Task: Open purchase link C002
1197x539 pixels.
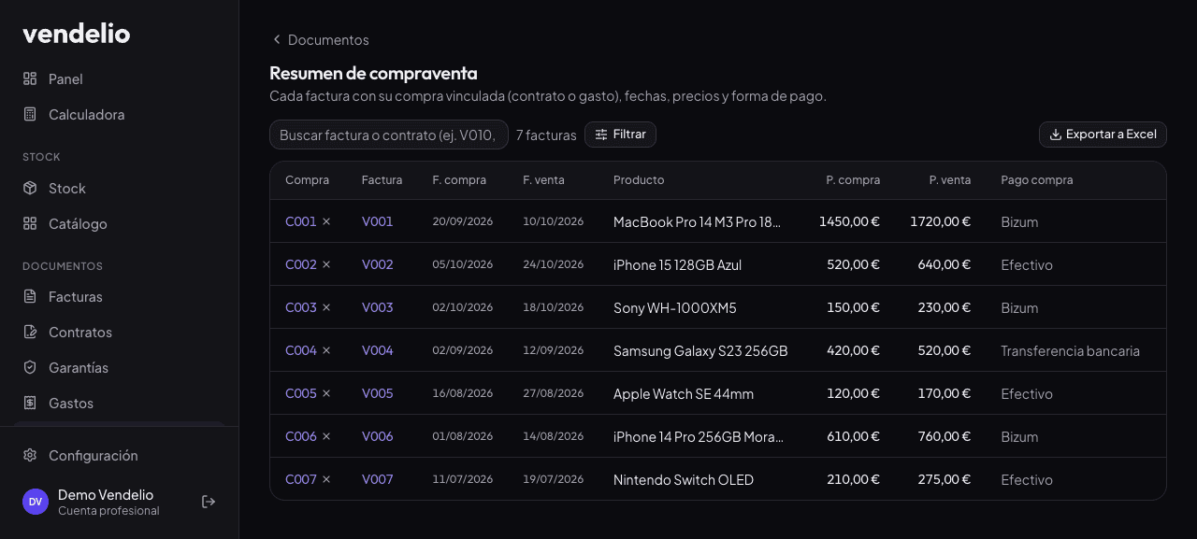Action: [301, 264]
